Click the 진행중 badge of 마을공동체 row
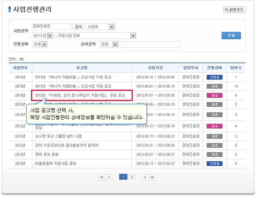The height and width of the screenshot is (197, 257). coord(215,164)
